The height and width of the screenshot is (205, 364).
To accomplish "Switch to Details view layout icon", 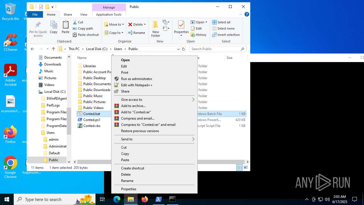I will pyautogui.click(x=239, y=168).
